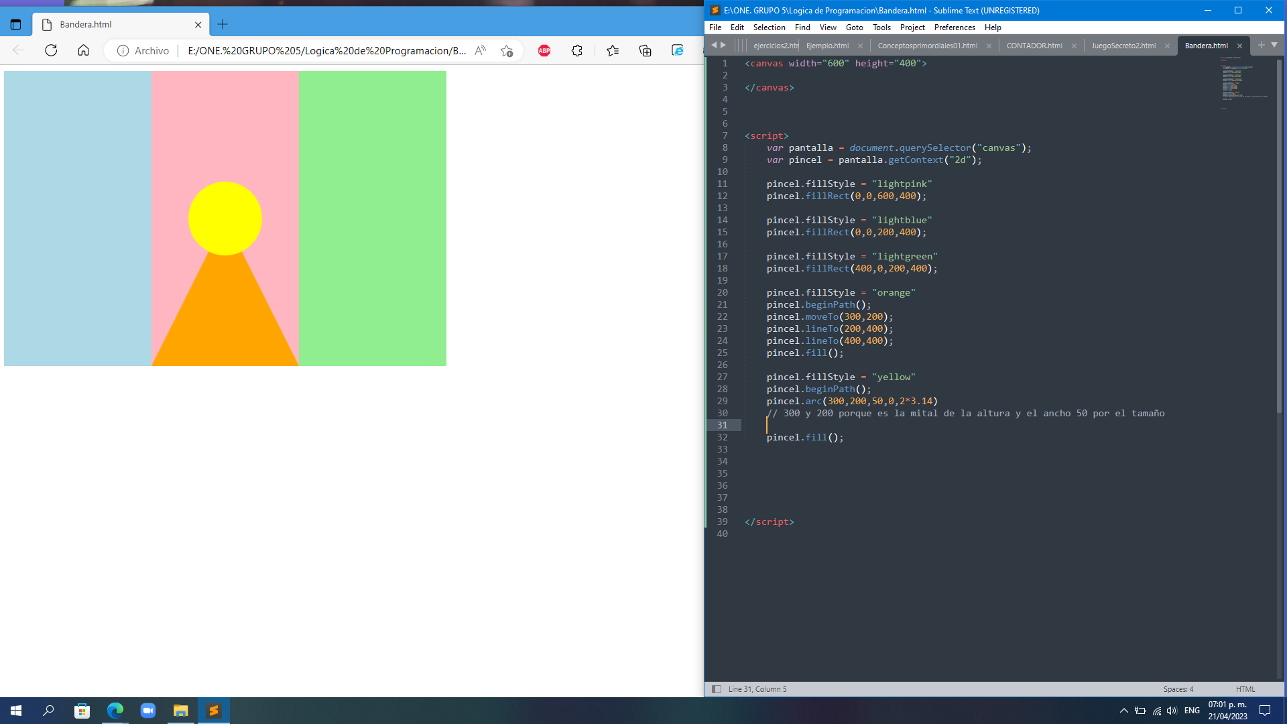
Task: Open the ABP adblock extension icon
Action: coord(544,50)
